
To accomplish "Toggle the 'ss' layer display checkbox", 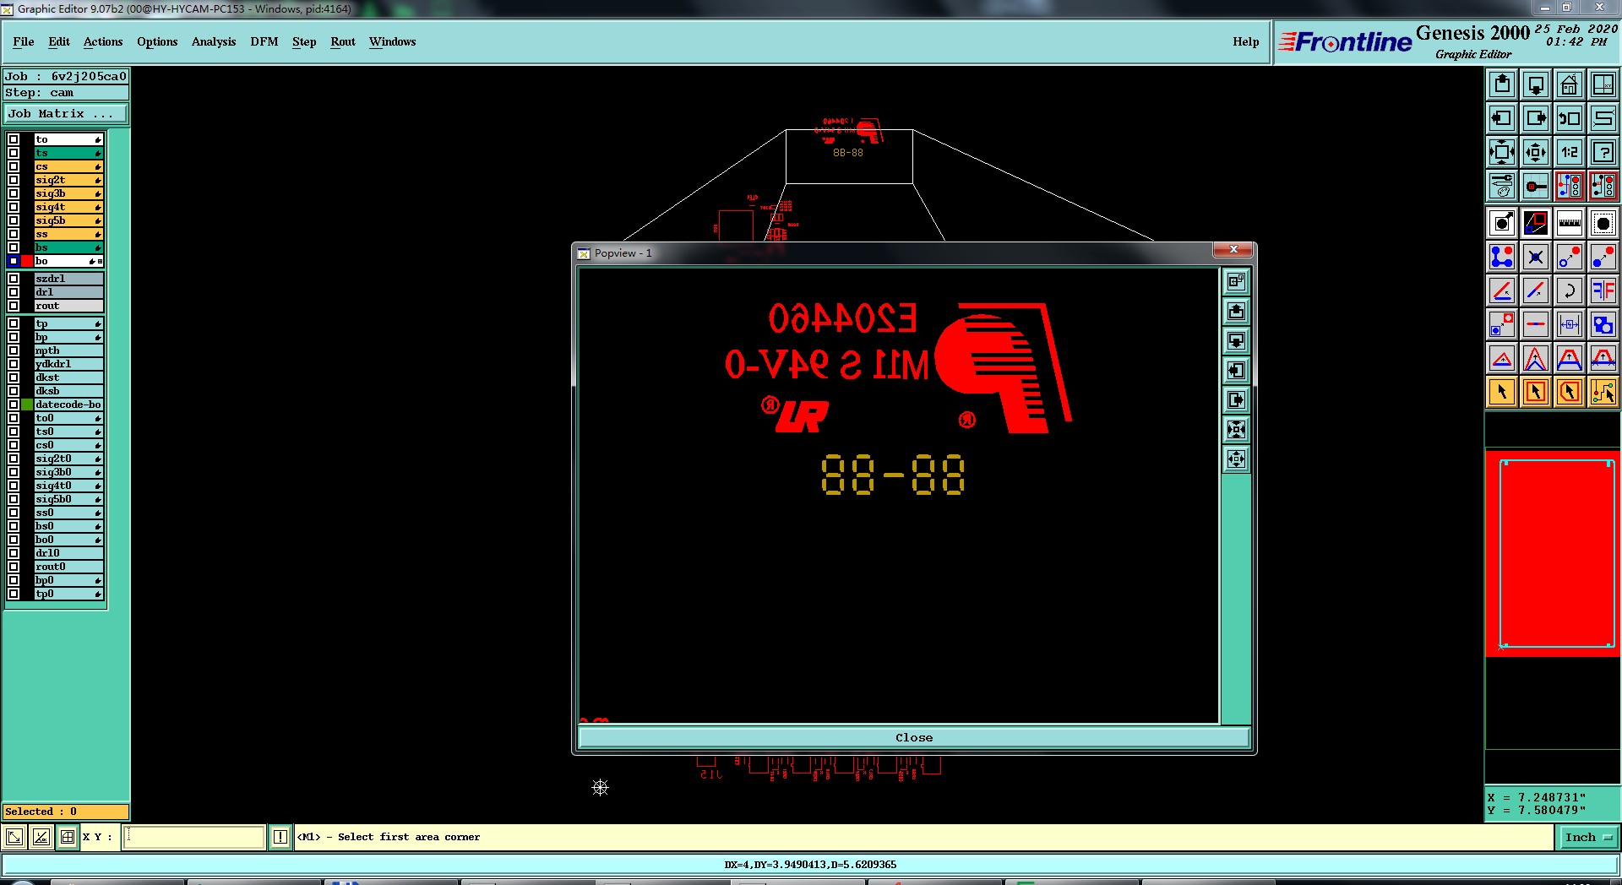I will click(14, 234).
